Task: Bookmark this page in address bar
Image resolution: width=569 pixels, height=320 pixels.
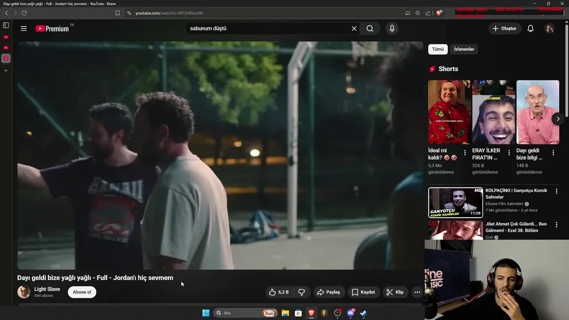Action: point(117,13)
